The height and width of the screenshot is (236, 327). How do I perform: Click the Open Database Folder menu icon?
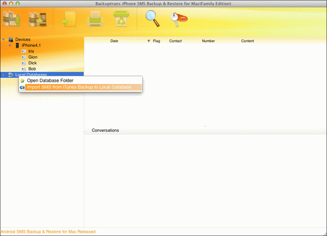pos(22,81)
